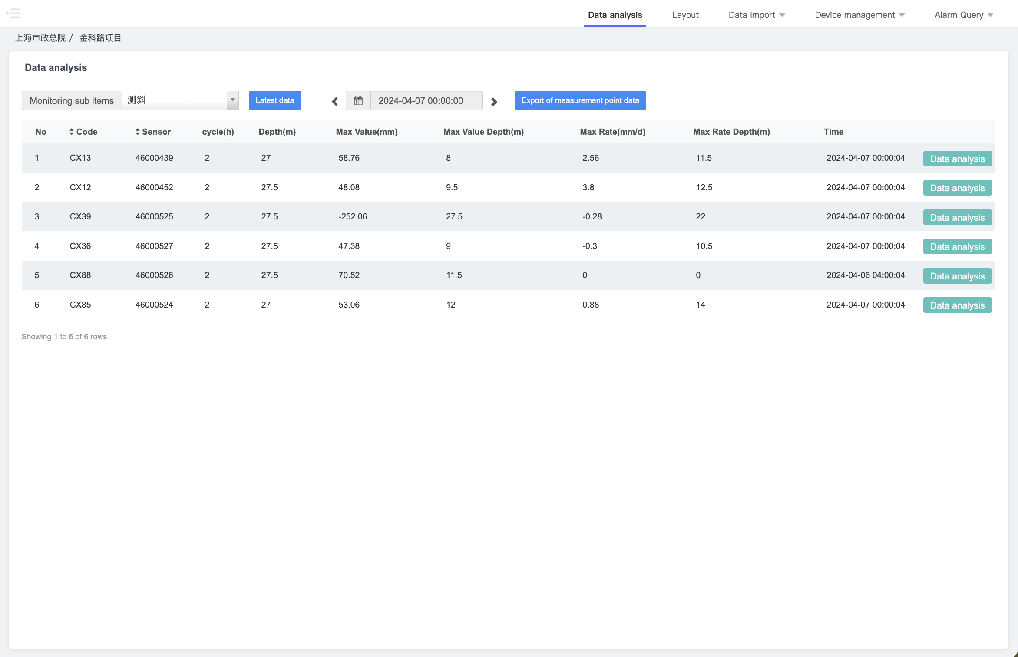
Task: Expand the Alarm Query menu
Action: (964, 15)
